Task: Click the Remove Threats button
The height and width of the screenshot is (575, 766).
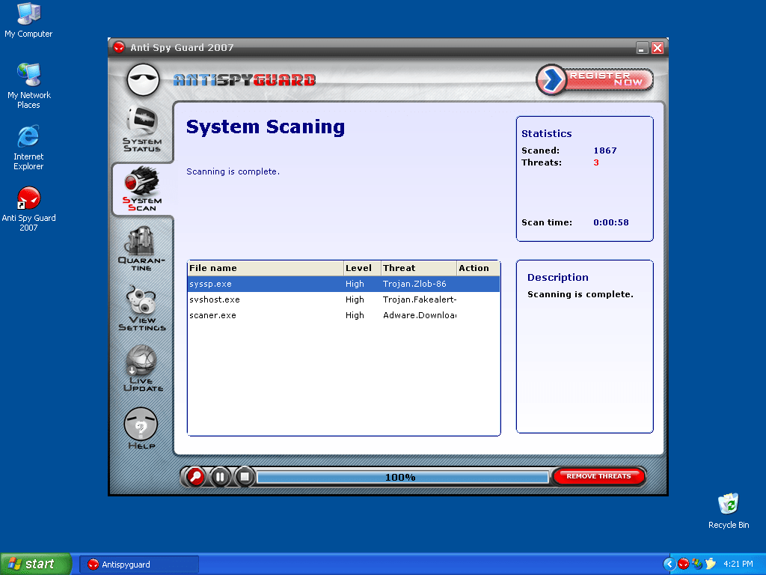Action: 598,476
